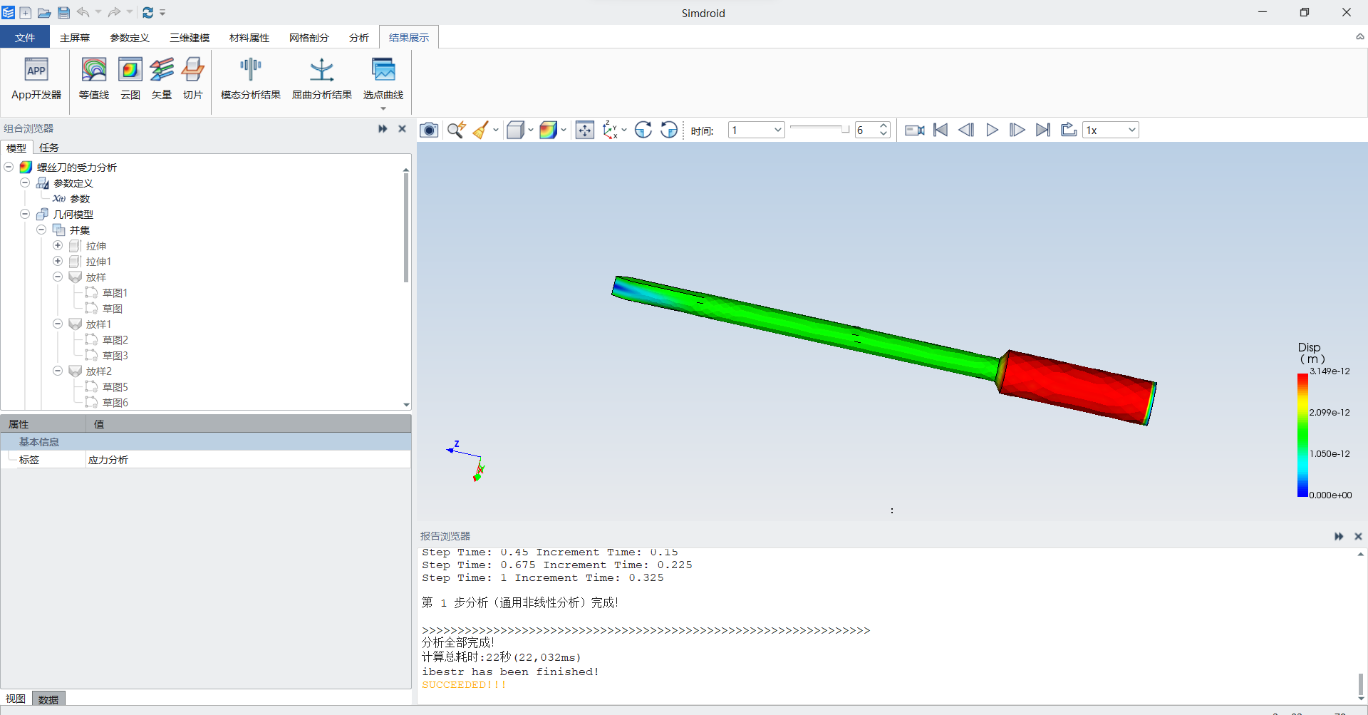Step to the next animation frame
The height and width of the screenshot is (715, 1368).
coord(1017,130)
